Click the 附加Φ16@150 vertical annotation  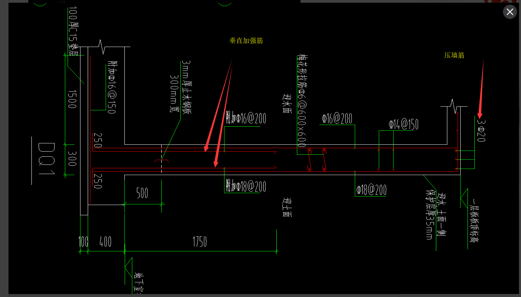pyautogui.click(x=112, y=87)
